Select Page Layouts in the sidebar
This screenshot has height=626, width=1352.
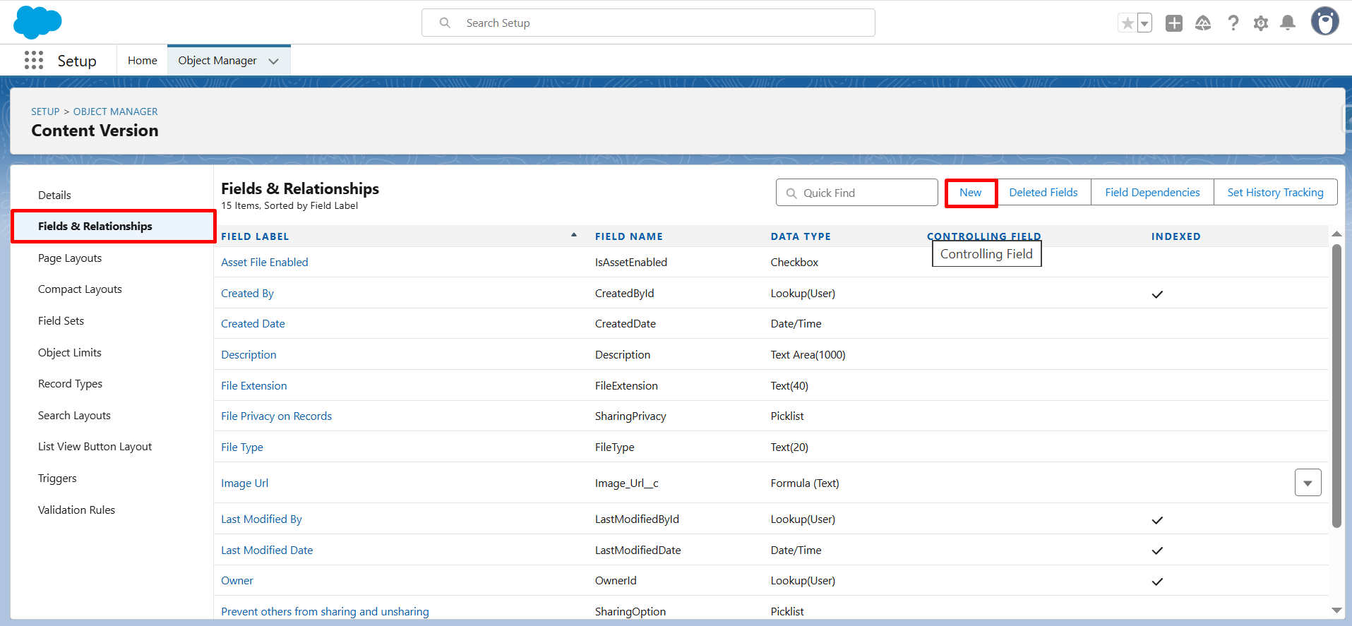(x=70, y=258)
